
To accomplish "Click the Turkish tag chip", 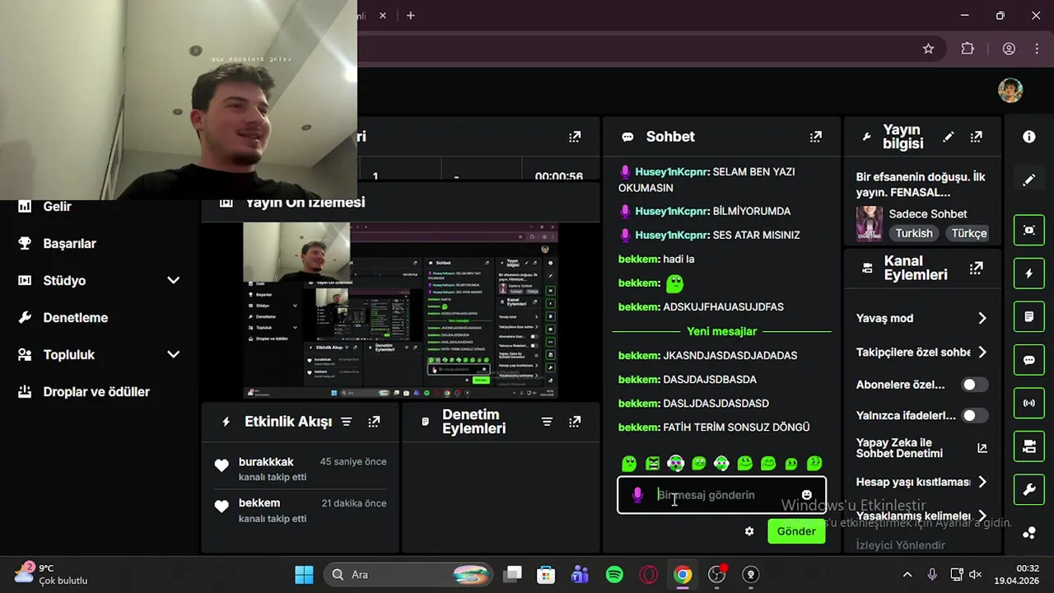I will [x=914, y=233].
